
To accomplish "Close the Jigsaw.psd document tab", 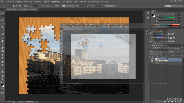I will [x=37, y=9].
